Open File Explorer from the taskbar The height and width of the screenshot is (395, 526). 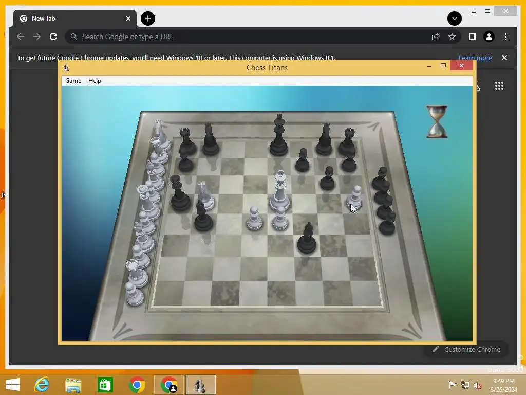73,385
